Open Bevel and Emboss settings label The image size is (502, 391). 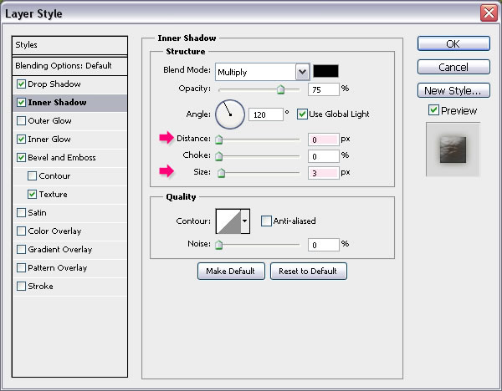coord(61,158)
